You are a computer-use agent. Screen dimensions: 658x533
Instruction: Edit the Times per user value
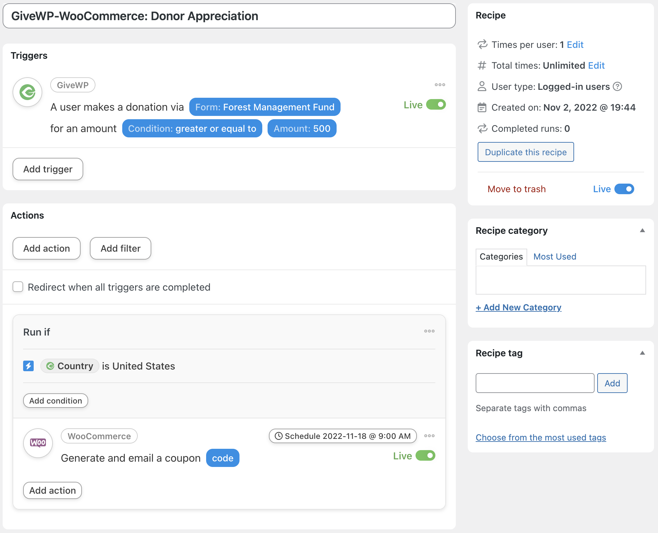point(575,45)
